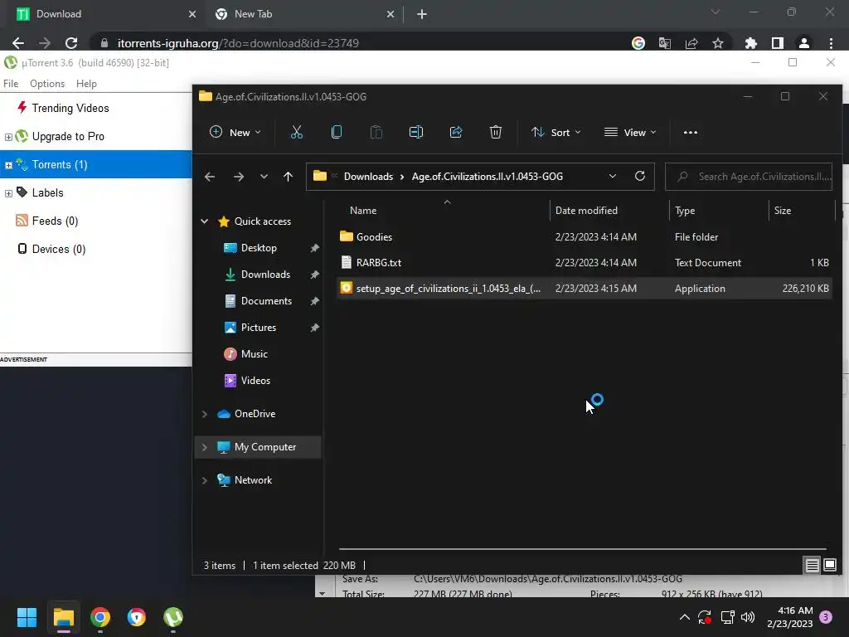Open Chrome from the taskbar

[100, 617]
